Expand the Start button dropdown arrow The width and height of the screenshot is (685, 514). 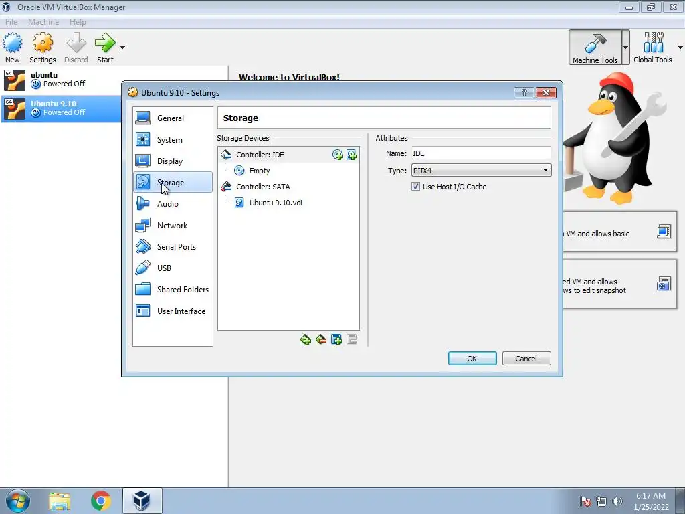[x=123, y=48]
